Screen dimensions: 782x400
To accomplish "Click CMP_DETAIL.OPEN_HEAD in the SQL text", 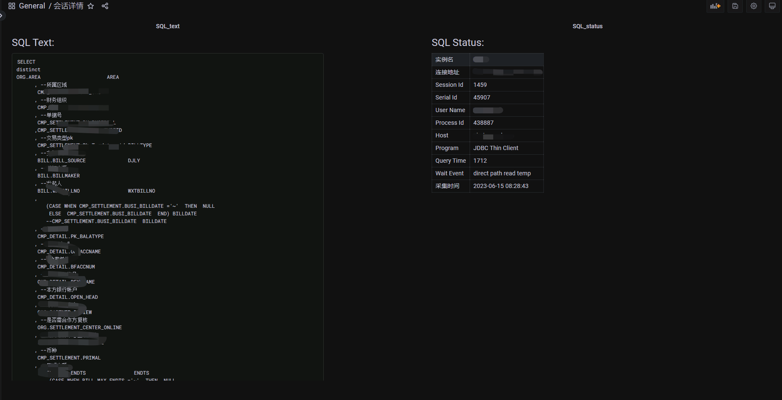I will pyautogui.click(x=67, y=297).
